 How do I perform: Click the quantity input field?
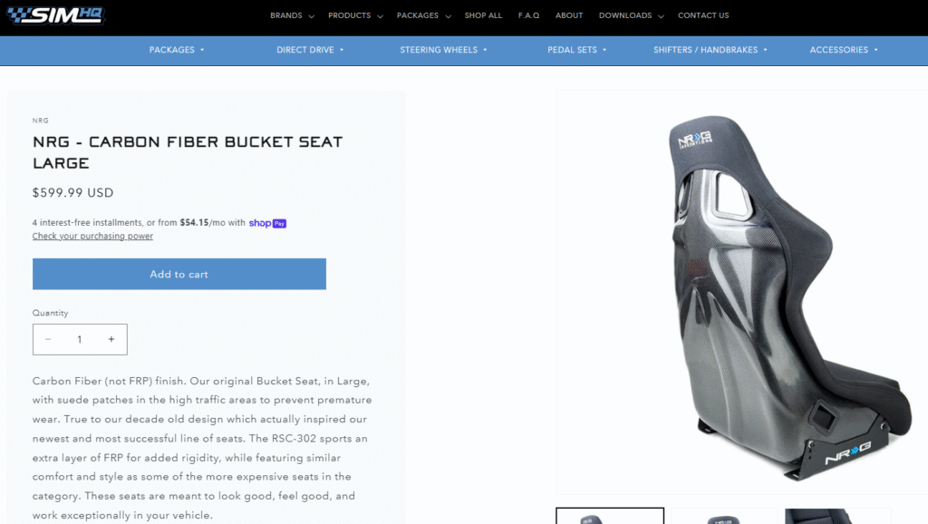80,339
